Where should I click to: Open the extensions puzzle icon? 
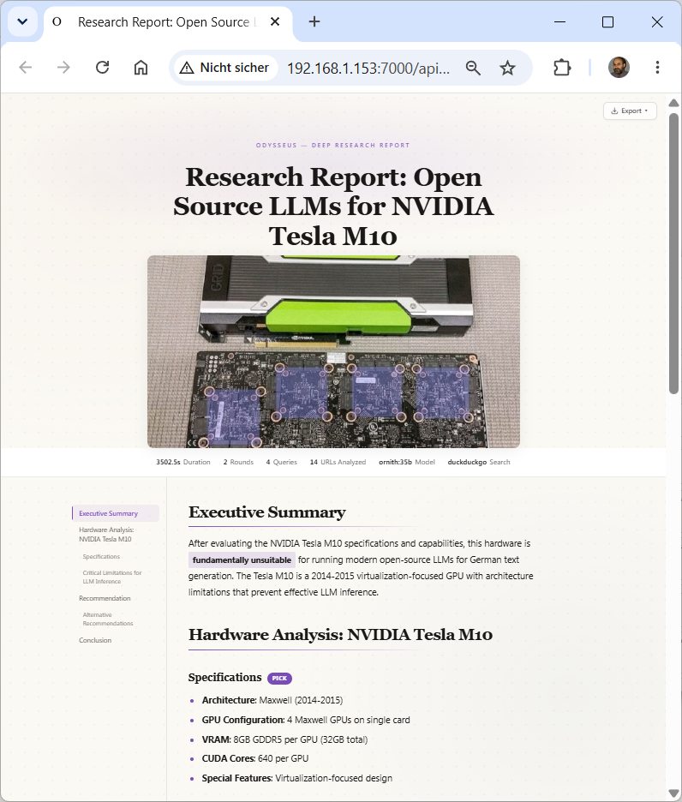(562, 68)
